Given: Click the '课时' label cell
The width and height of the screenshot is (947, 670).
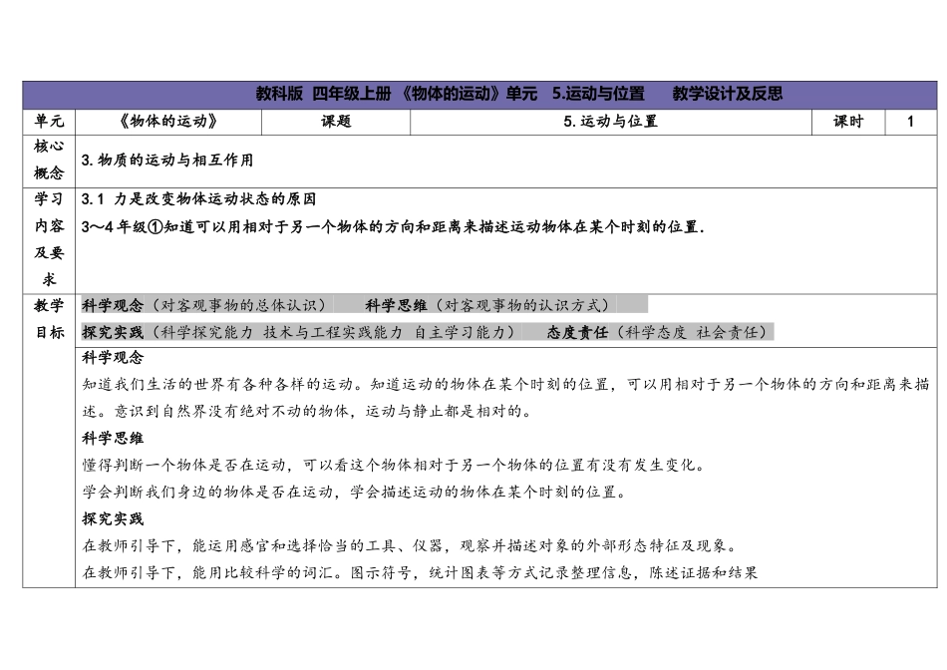Looking at the screenshot, I should (848, 122).
